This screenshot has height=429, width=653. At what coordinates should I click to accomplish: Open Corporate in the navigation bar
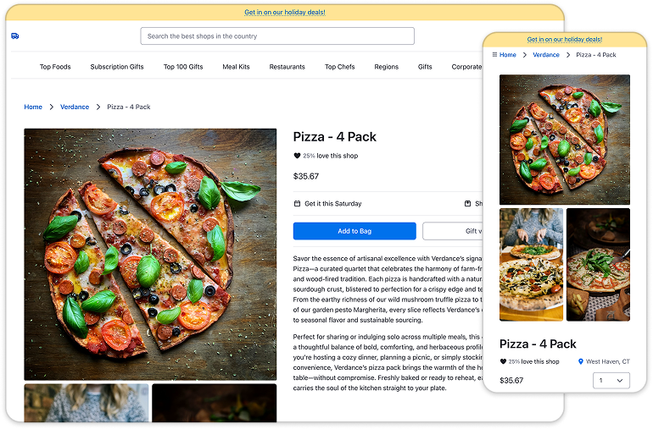pos(466,67)
